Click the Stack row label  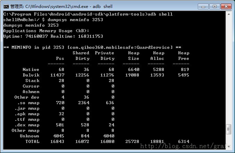coord(32,81)
